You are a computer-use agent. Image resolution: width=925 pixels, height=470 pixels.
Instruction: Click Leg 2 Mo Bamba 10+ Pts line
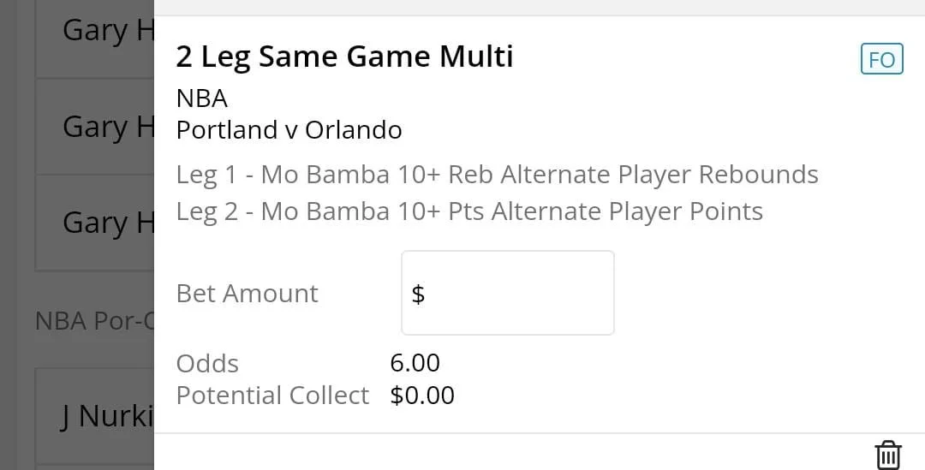tap(469, 211)
